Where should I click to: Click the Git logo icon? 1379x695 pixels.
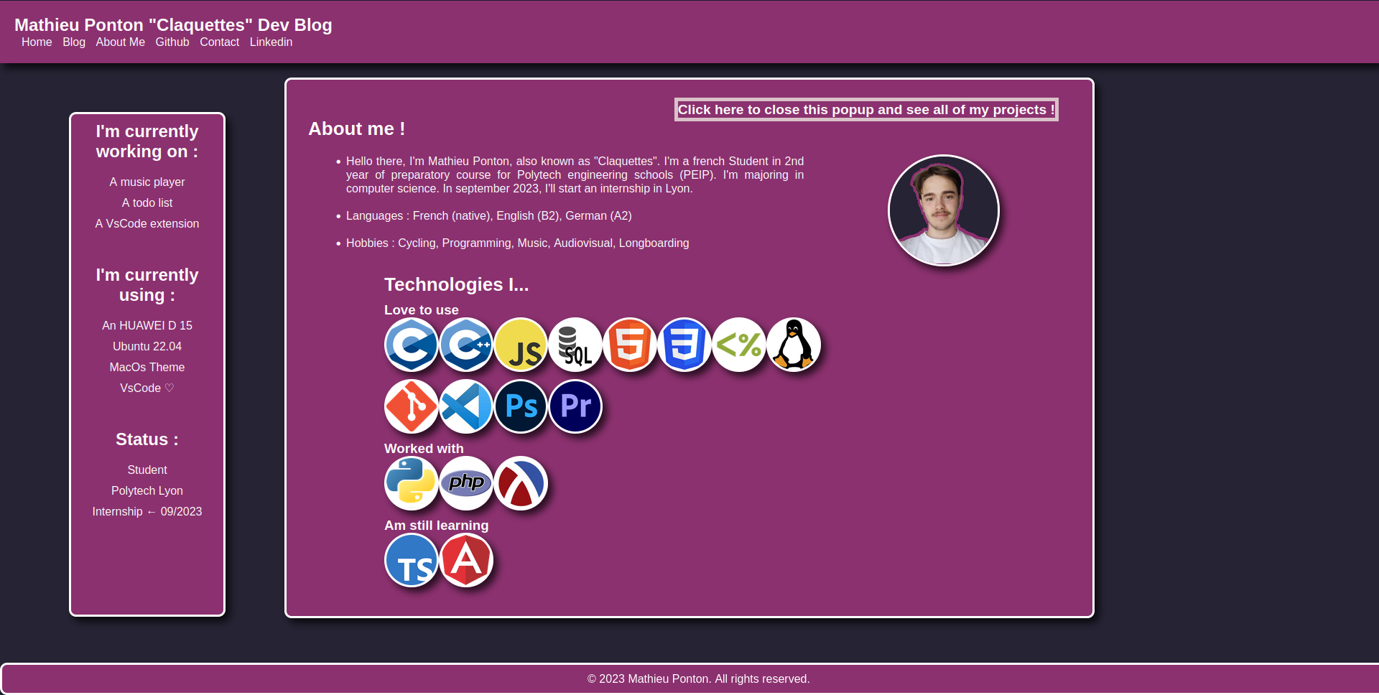(x=412, y=406)
